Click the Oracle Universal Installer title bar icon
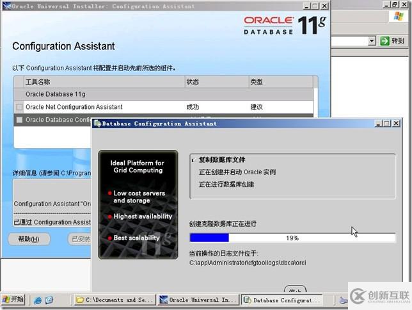This screenshot has width=412, height=310. coord(6,6)
